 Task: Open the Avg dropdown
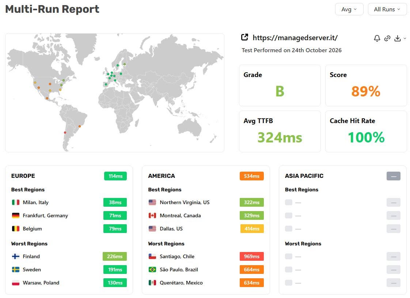349,9
